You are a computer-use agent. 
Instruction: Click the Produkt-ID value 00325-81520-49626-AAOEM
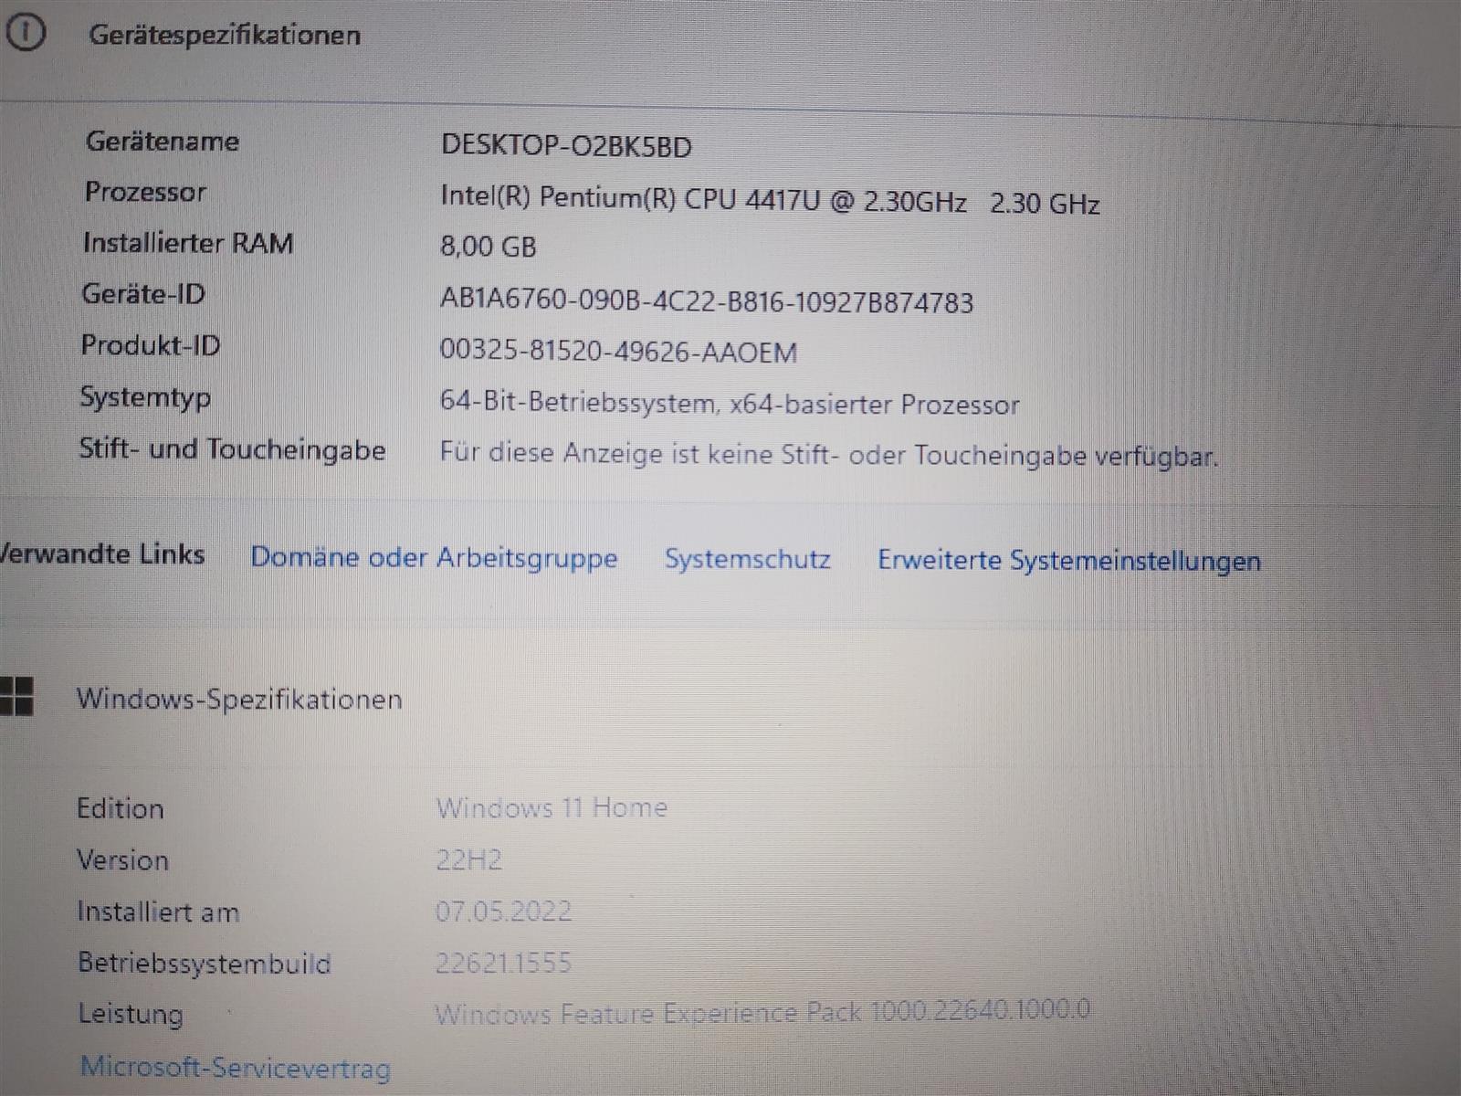[x=618, y=352]
